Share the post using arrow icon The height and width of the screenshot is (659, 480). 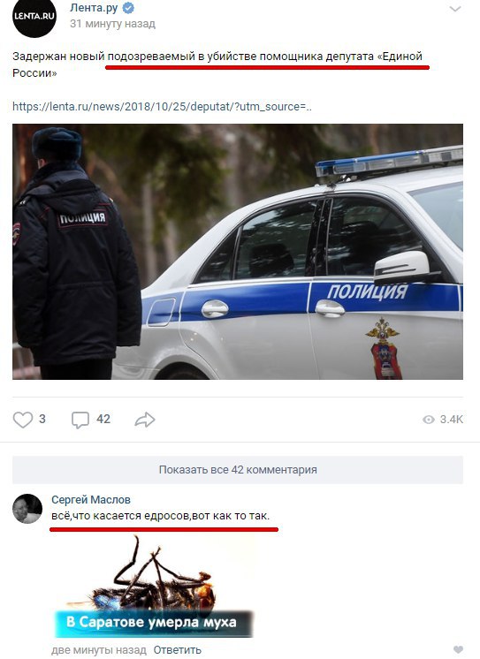coord(145,420)
